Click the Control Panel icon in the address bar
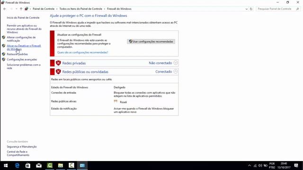The image size is (303, 170). [x=27, y=9]
